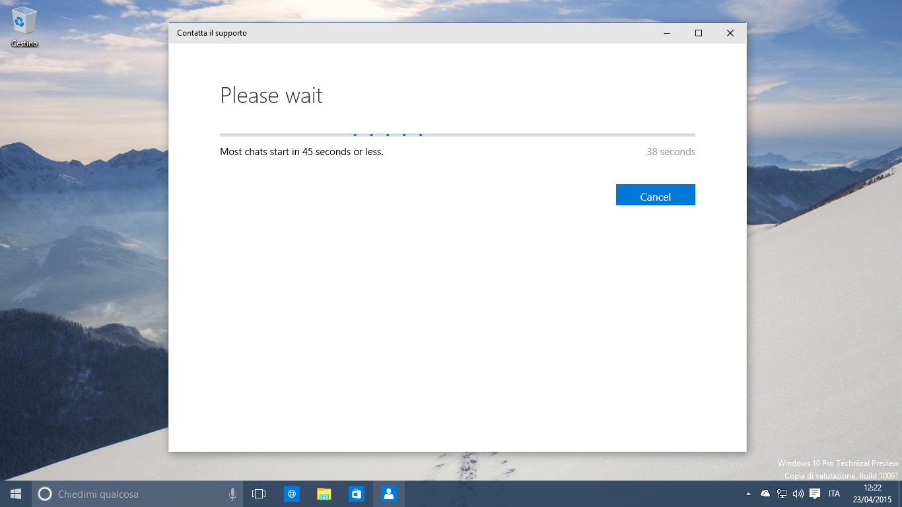902x507 pixels.
Task: Click the 'Please wait' heading
Action: click(271, 96)
